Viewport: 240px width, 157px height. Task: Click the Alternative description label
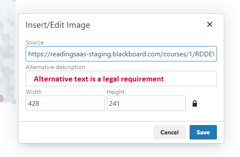(x=55, y=67)
